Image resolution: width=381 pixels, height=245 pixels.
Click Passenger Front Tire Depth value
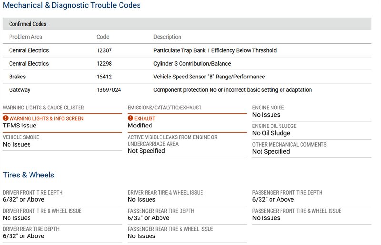coord(273,200)
